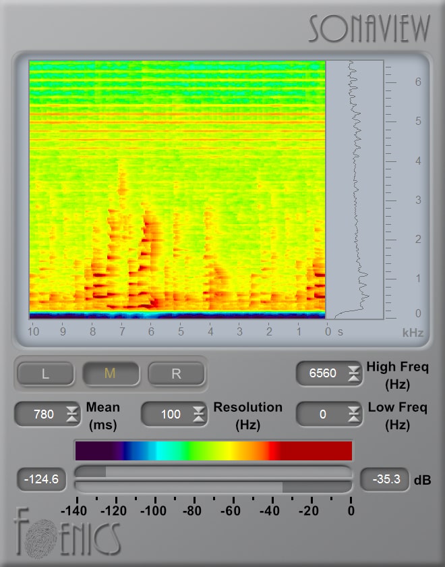The height and width of the screenshot is (567, 445).
Task: Select the minimum dB field showing -124.6
Action: coord(42,480)
